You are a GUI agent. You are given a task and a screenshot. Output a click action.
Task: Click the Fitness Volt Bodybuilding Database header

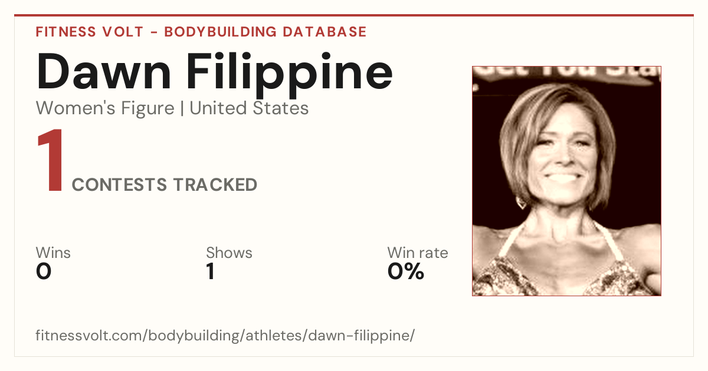point(201,32)
